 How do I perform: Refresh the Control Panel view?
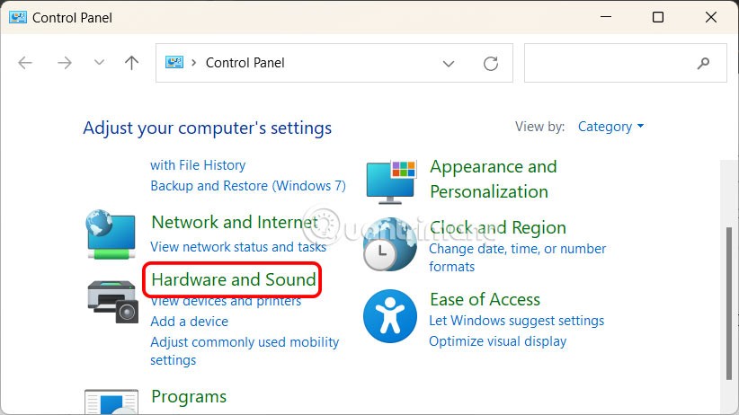click(491, 63)
